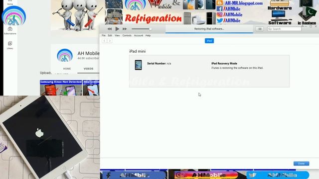Open the Edit menu in iTunes
This screenshot has height=179, width=319.
[x=110, y=35]
